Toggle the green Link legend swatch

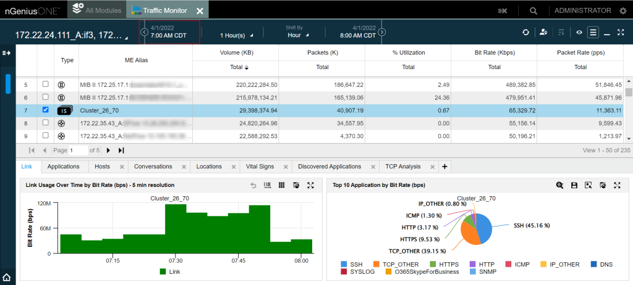point(163,271)
